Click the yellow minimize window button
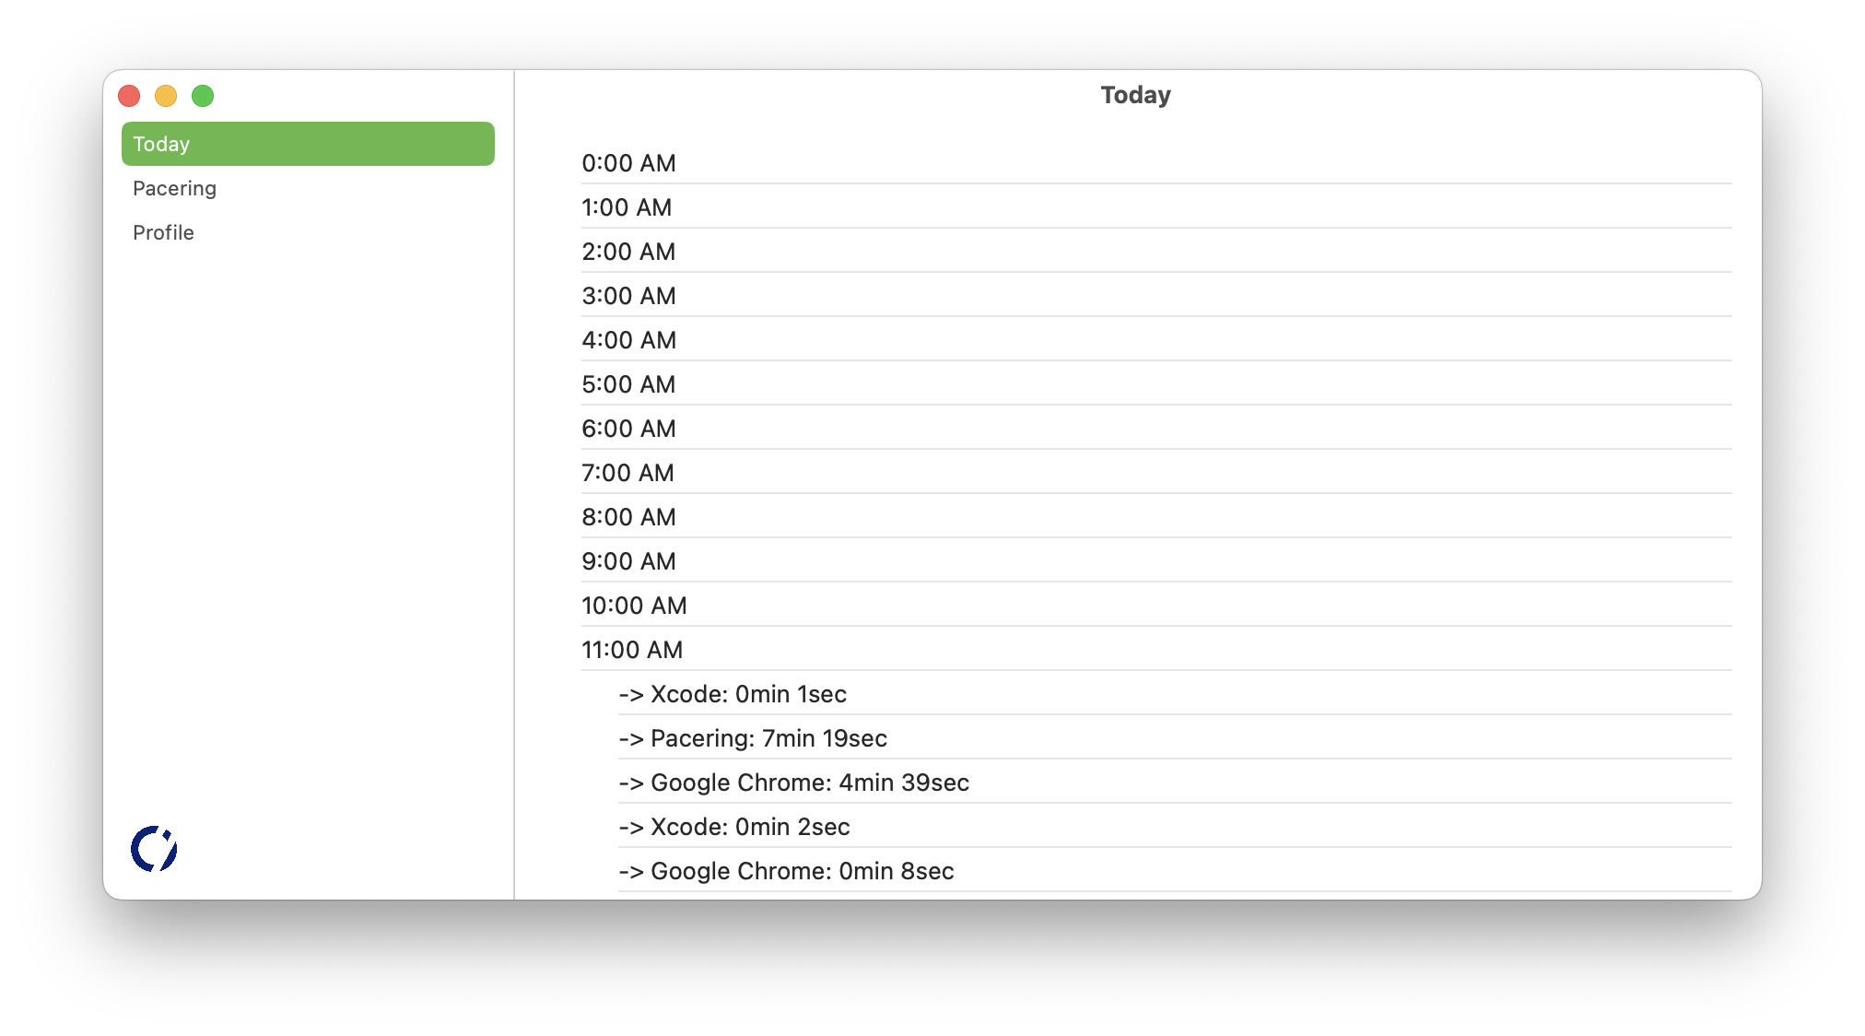This screenshot has height=1036, width=1865. [x=166, y=96]
